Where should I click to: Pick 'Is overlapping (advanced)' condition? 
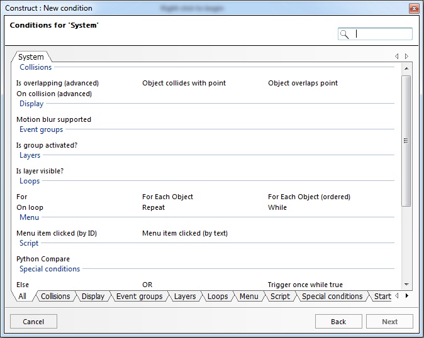[57, 83]
